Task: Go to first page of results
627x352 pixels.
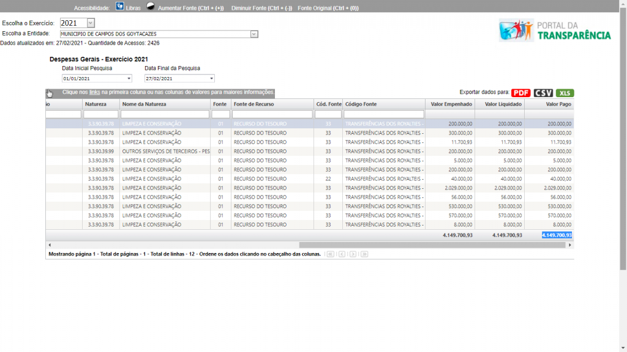Action: pos(330,254)
